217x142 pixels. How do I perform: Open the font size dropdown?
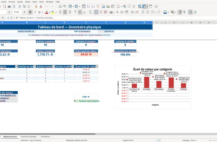(x=24, y=12)
